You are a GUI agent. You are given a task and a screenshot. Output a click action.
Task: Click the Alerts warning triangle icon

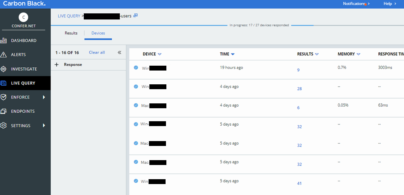(4, 55)
